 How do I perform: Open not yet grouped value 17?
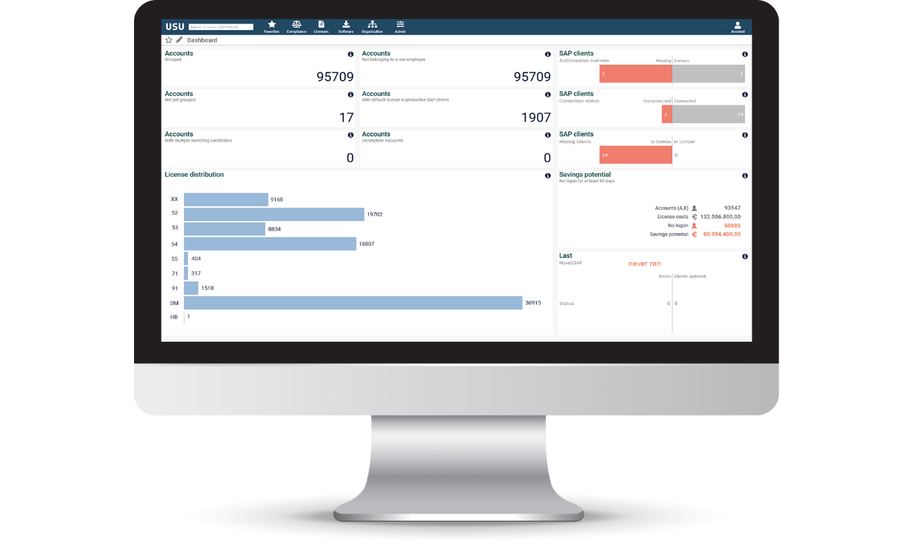click(347, 118)
